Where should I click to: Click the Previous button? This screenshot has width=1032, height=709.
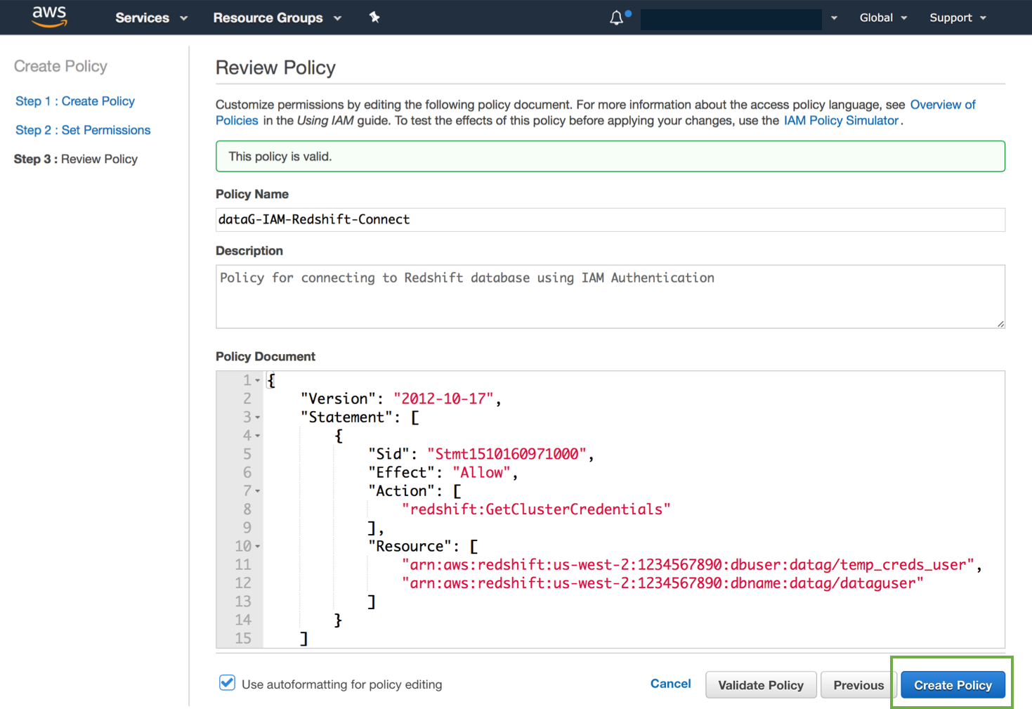[858, 685]
